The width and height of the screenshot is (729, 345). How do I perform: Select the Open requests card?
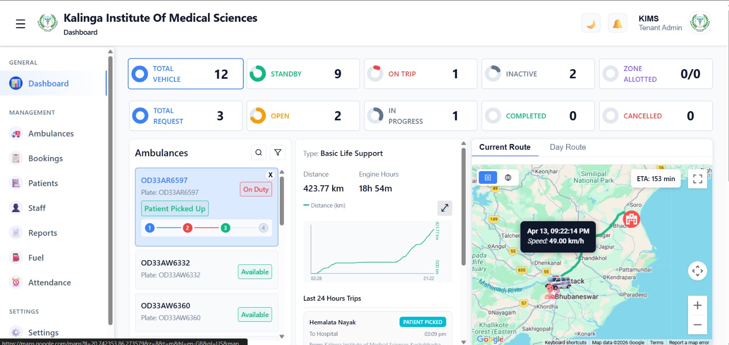point(303,116)
